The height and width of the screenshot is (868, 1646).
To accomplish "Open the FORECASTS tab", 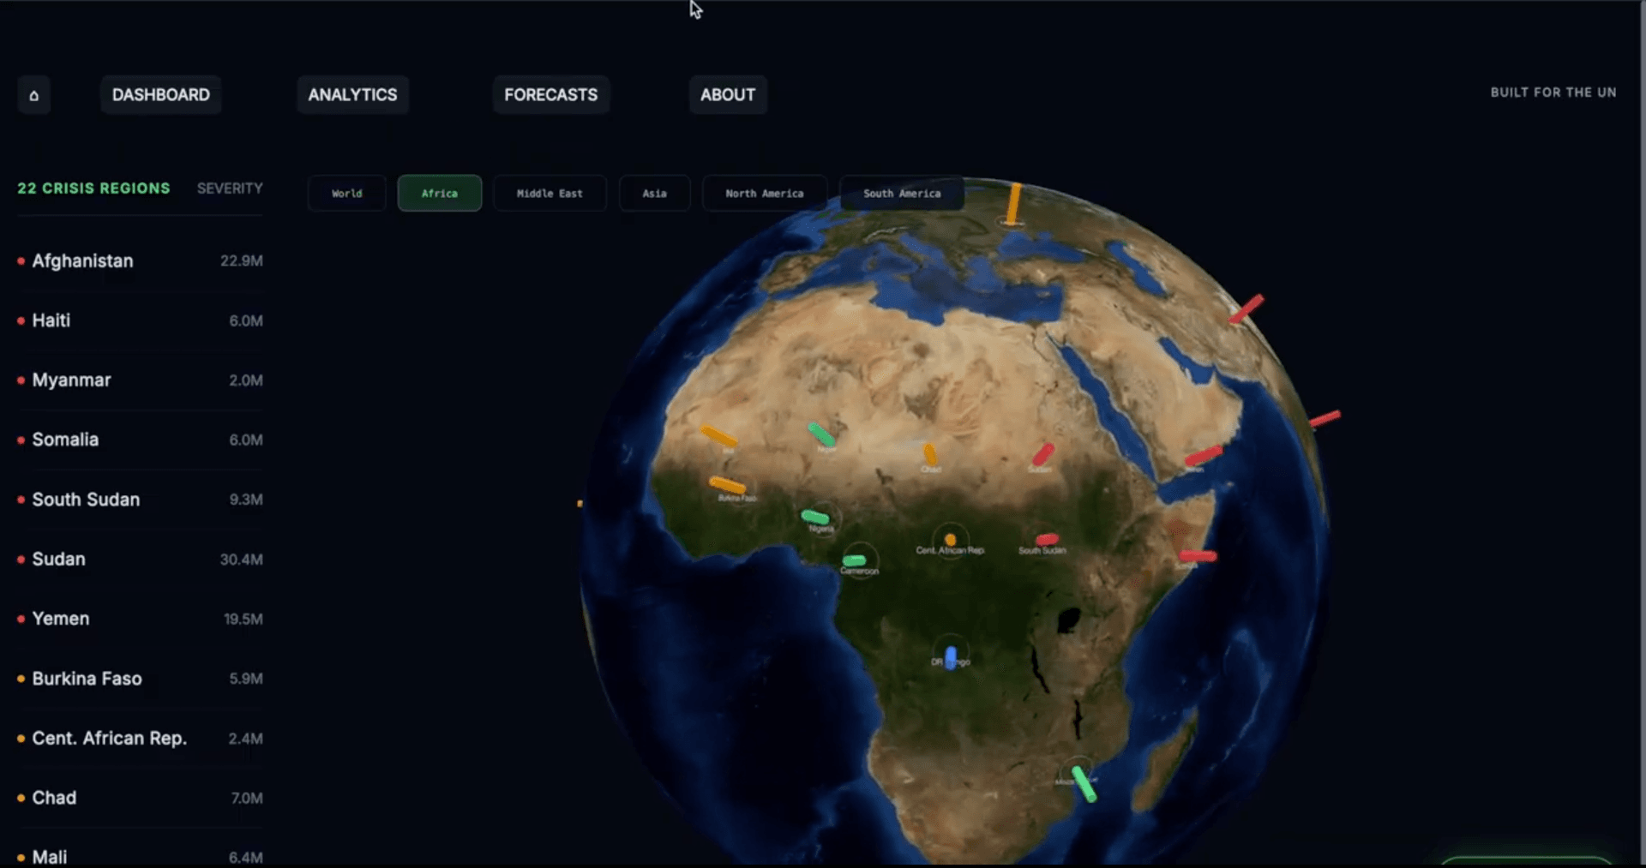I will click(550, 94).
